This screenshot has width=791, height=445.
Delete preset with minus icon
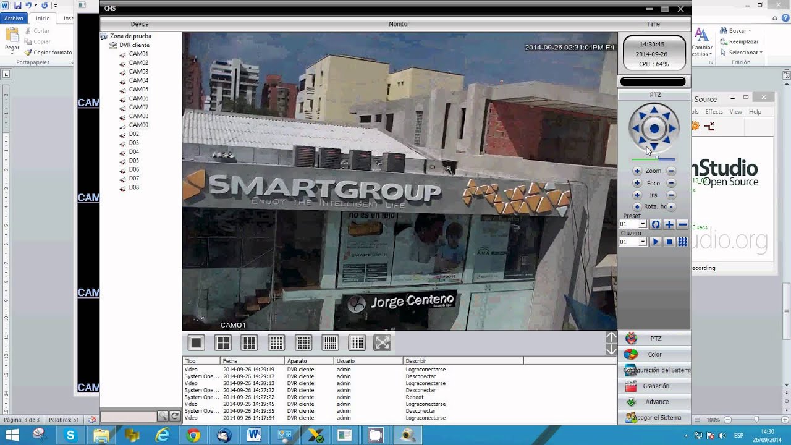[683, 224]
